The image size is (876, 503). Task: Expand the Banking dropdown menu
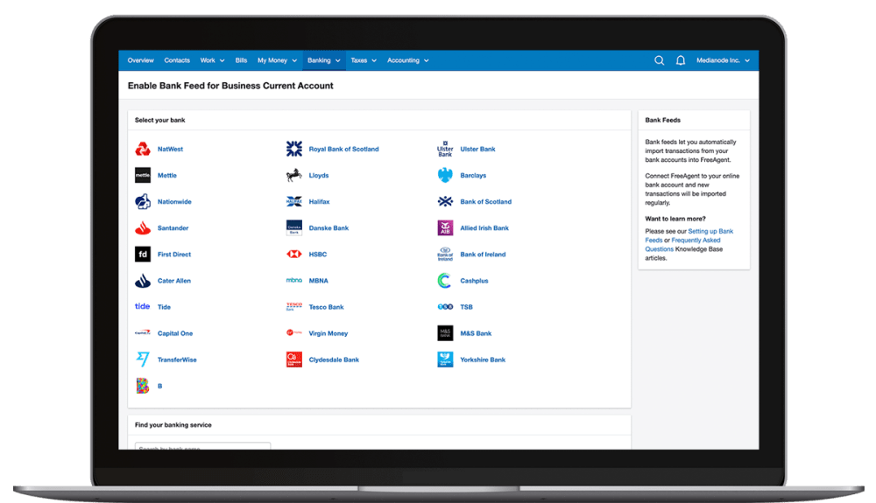(324, 60)
